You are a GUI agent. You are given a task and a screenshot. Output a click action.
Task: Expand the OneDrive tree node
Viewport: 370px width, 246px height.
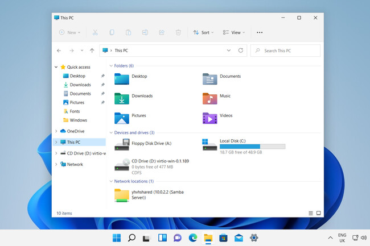pos(56,131)
